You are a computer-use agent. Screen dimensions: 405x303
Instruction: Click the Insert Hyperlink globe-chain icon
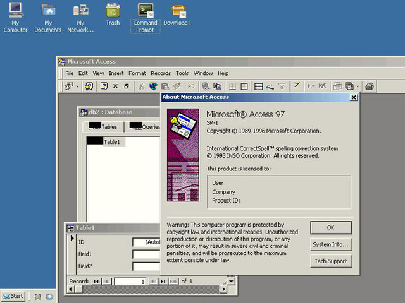pyautogui.click(x=206, y=86)
